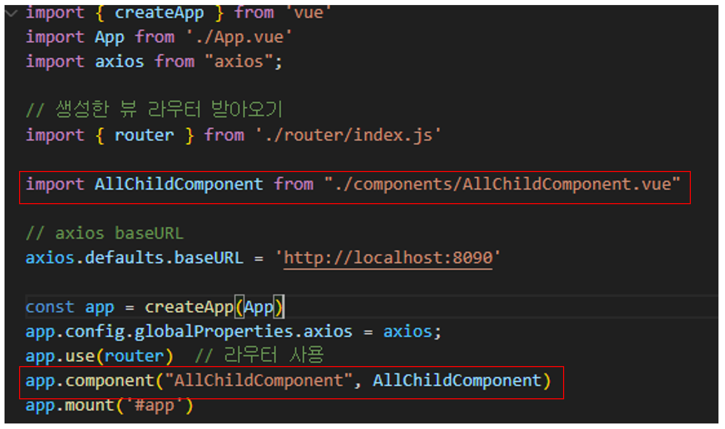Click the axios.defaults.baseURL assignment at its start
725x429 pixels.
click(x=134, y=258)
